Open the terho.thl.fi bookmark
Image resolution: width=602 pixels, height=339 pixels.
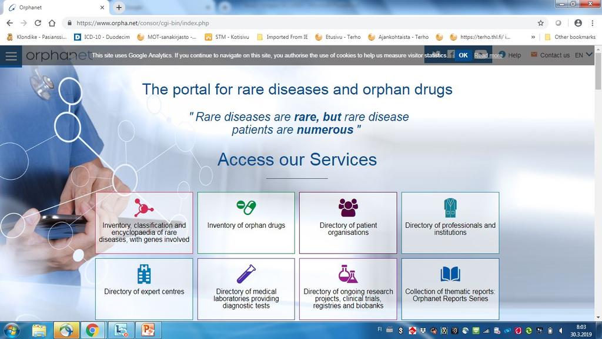[x=481, y=37]
